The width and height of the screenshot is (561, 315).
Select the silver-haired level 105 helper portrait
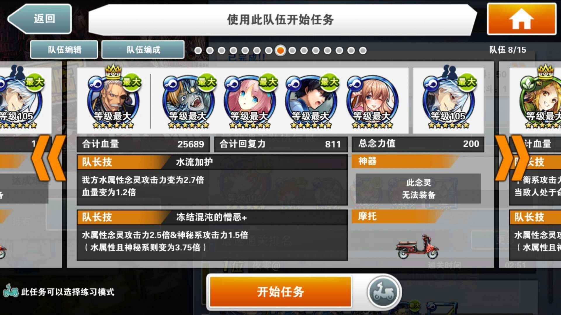[449, 99]
